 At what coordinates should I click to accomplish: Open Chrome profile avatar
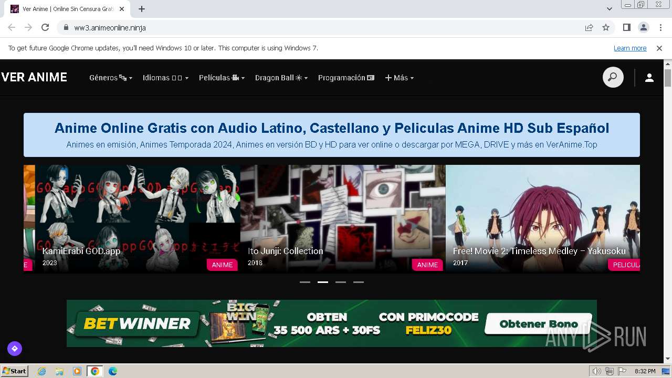point(643,27)
